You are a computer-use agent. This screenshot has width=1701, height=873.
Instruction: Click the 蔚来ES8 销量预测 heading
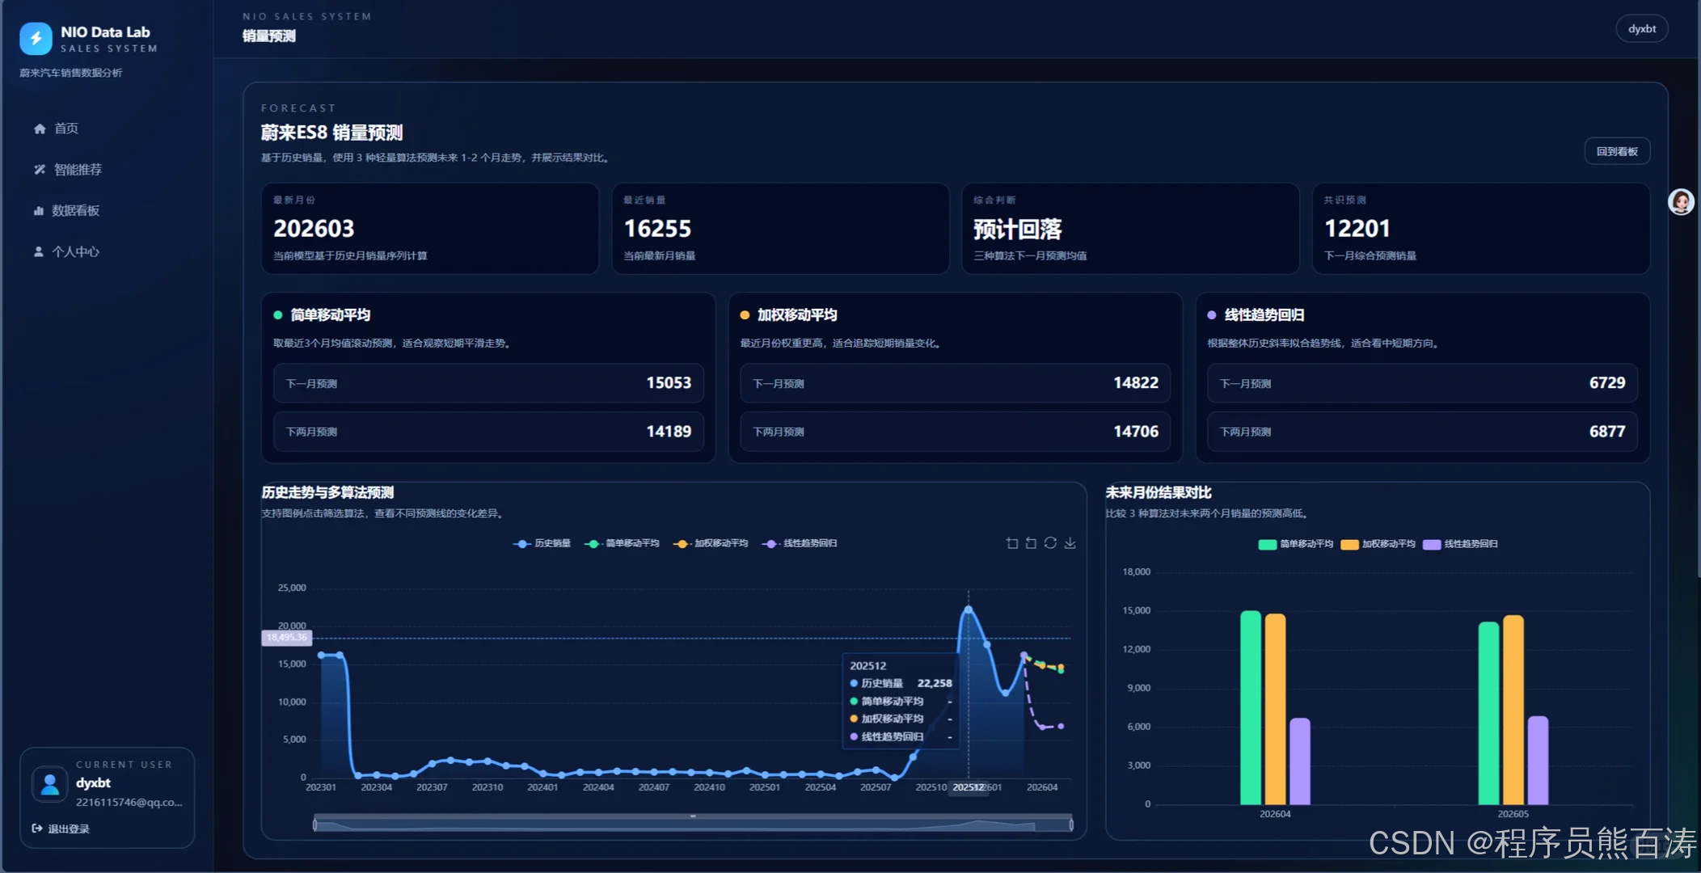(x=331, y=133)
